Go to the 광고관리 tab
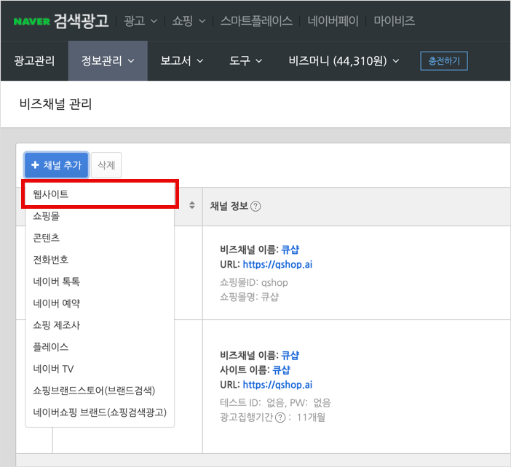511x467 pixels. pyautogui.click(x=34, y=61)
